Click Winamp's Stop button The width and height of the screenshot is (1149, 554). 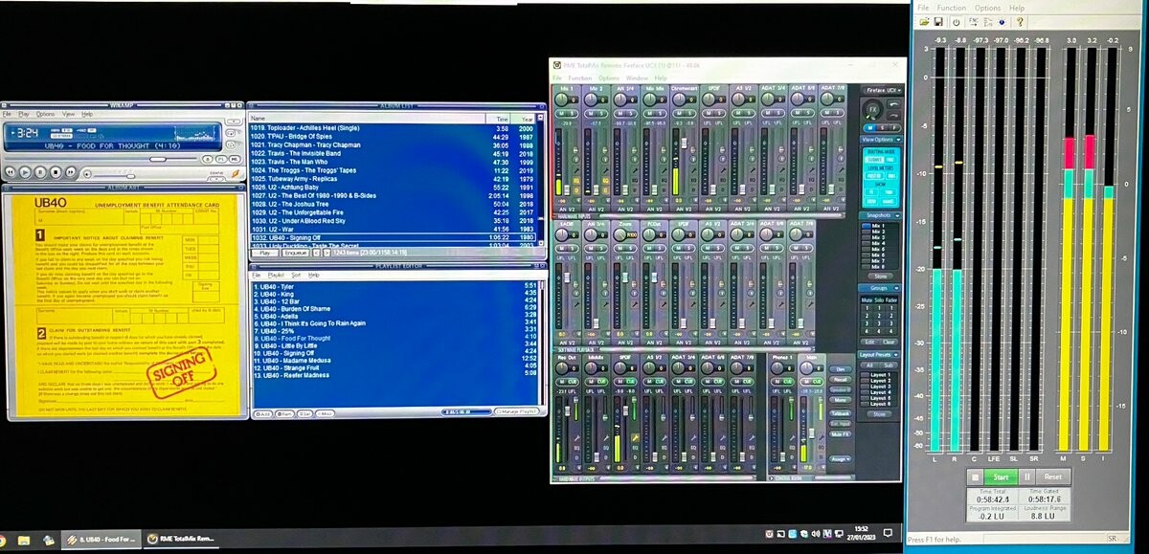click(x=55, y=172)
